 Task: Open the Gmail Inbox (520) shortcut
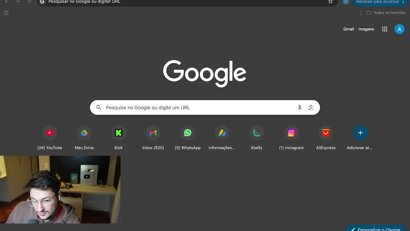point(153,133)
